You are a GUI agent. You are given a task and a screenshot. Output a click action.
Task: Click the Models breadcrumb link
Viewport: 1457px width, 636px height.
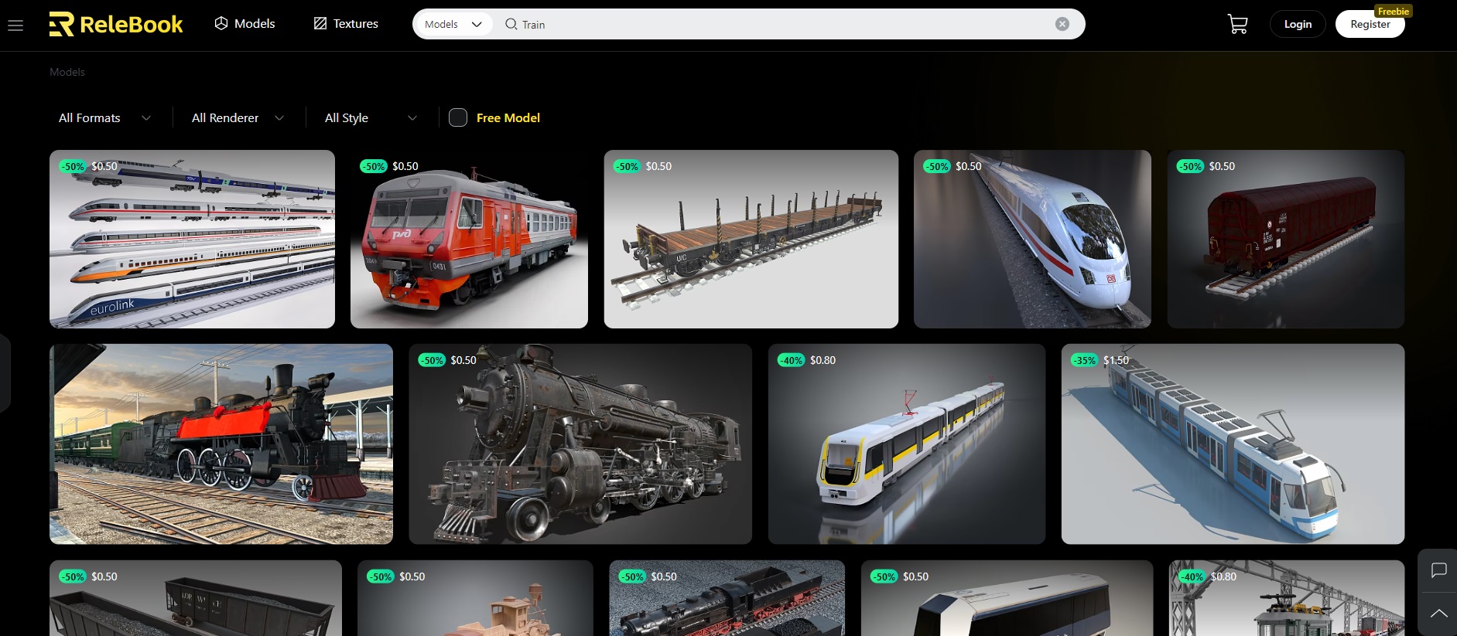pos(67,72)
